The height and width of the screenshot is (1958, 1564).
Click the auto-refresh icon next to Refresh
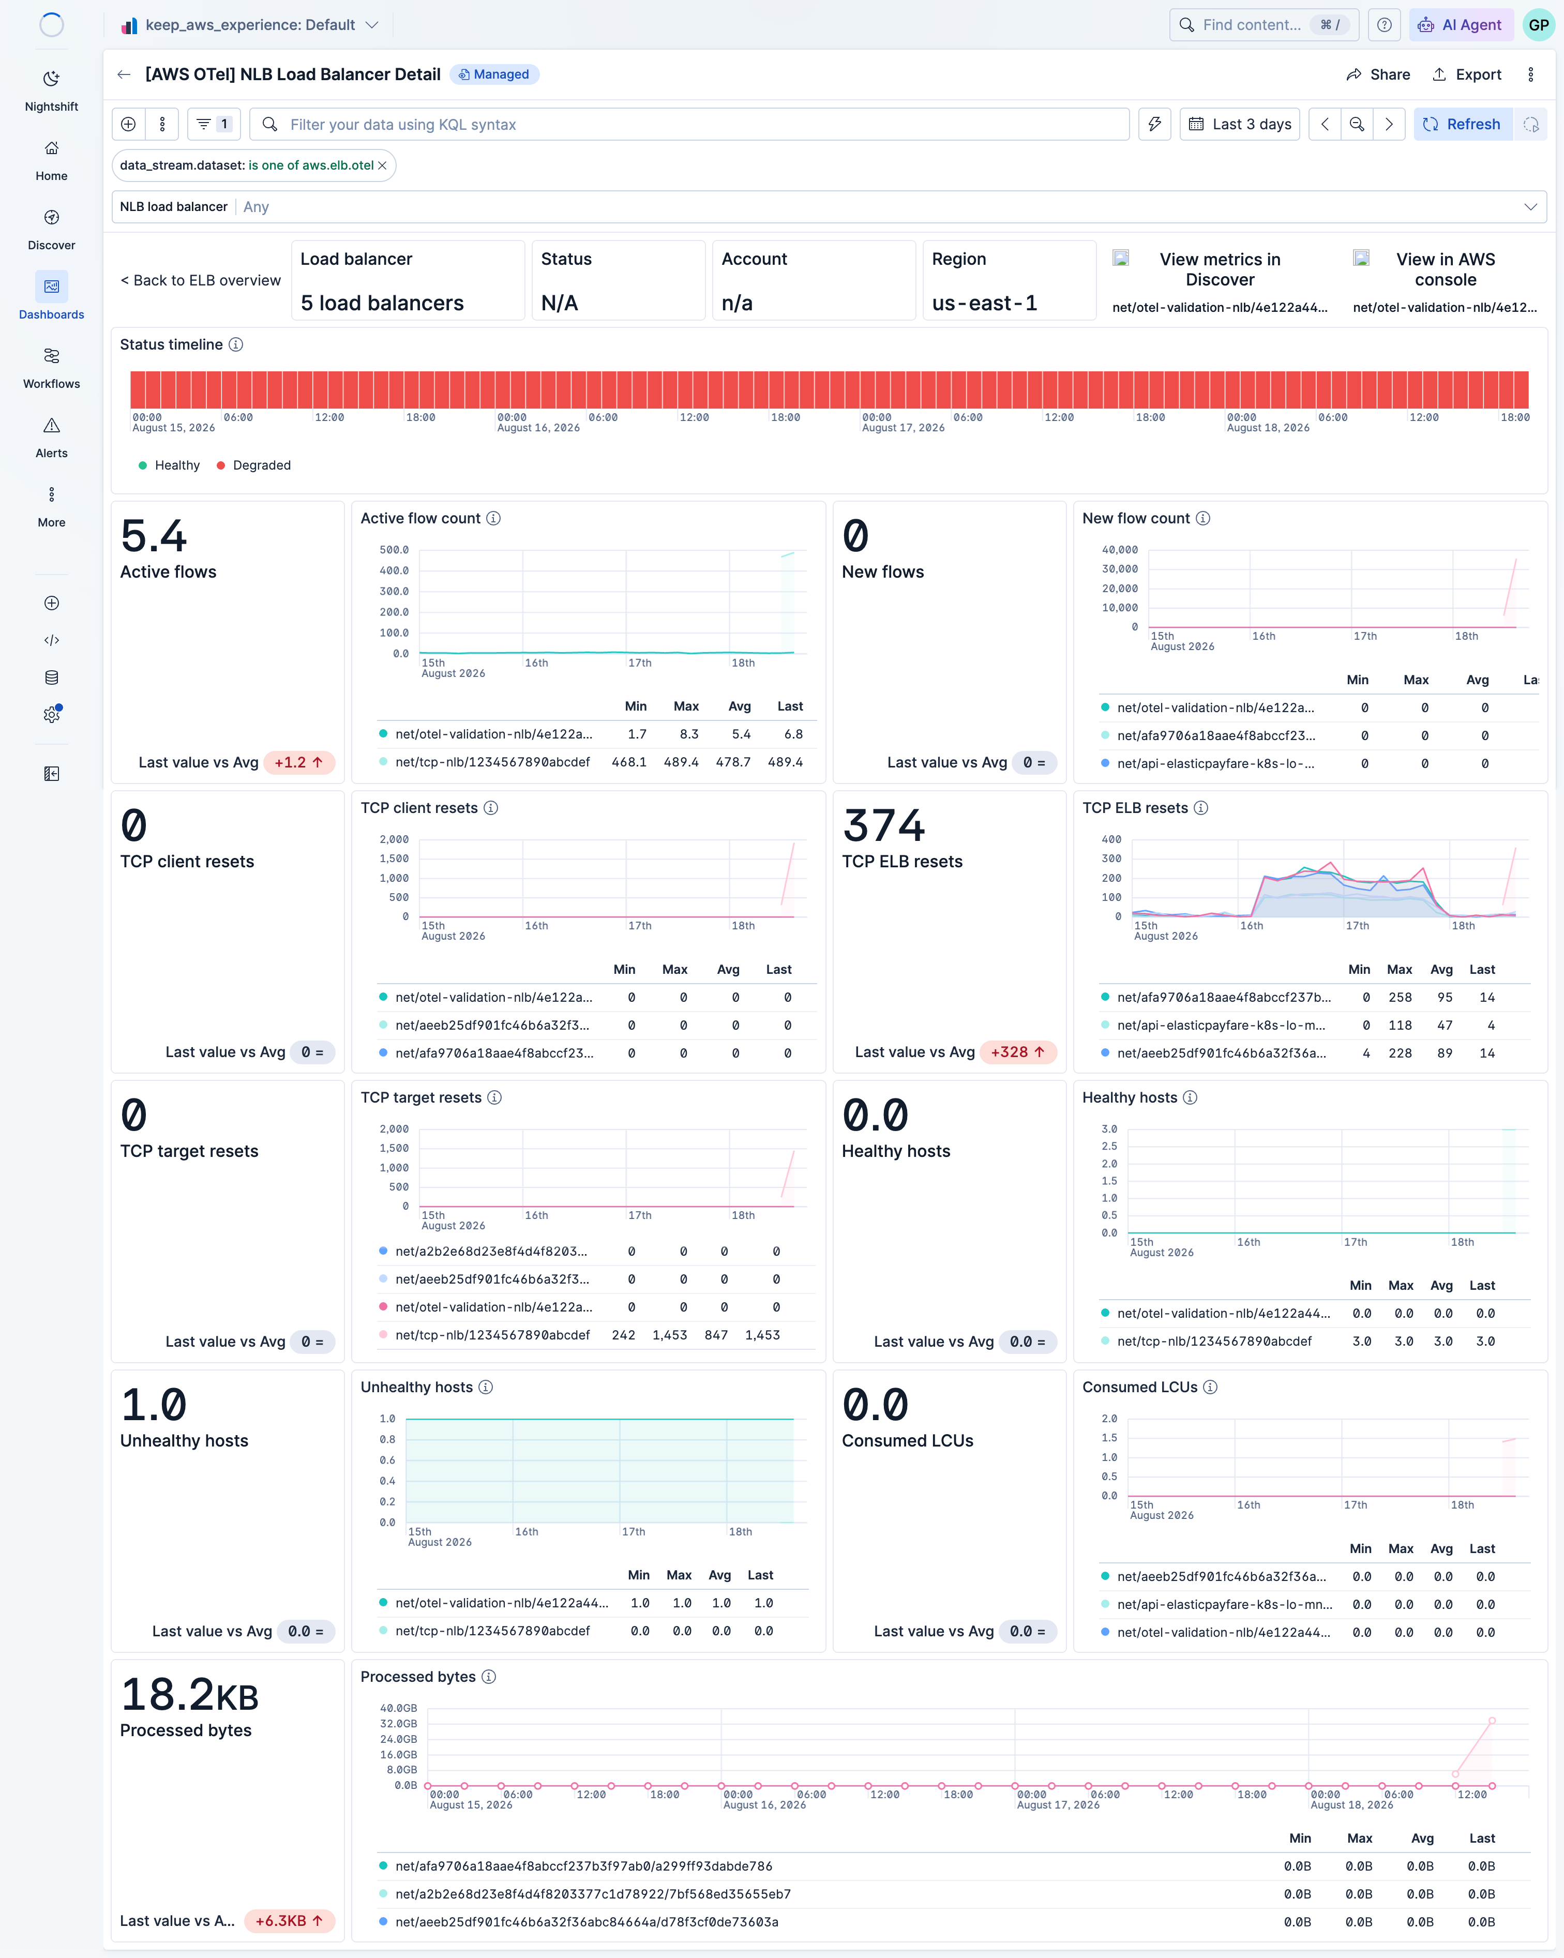[1530, 125]
